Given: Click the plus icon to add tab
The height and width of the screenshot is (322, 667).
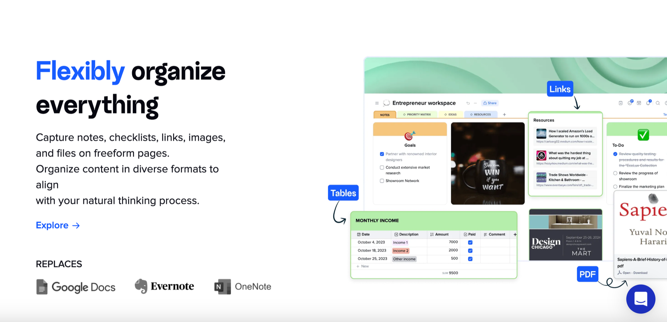Looking at the screenshot, I should [x=504, y=115].
